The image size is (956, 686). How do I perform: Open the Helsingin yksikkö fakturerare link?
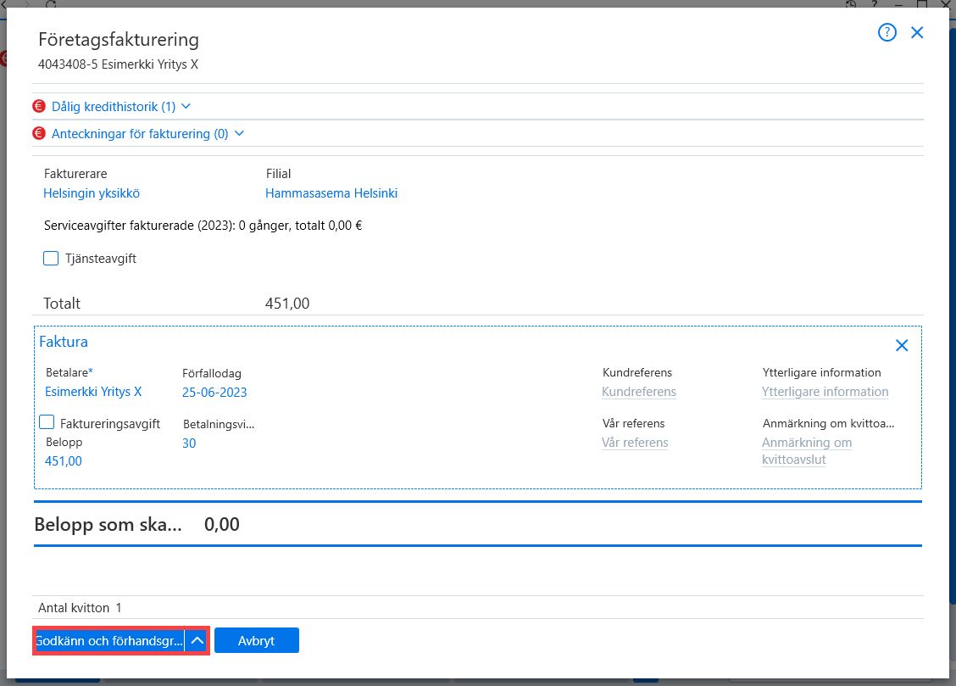(92, 193)
